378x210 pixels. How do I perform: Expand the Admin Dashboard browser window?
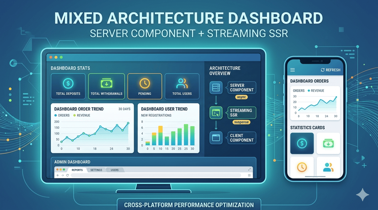pos(250,169)
